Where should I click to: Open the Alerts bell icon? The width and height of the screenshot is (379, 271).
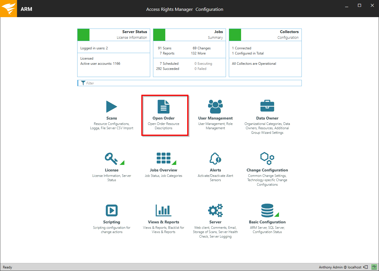(x=215, y=158)
